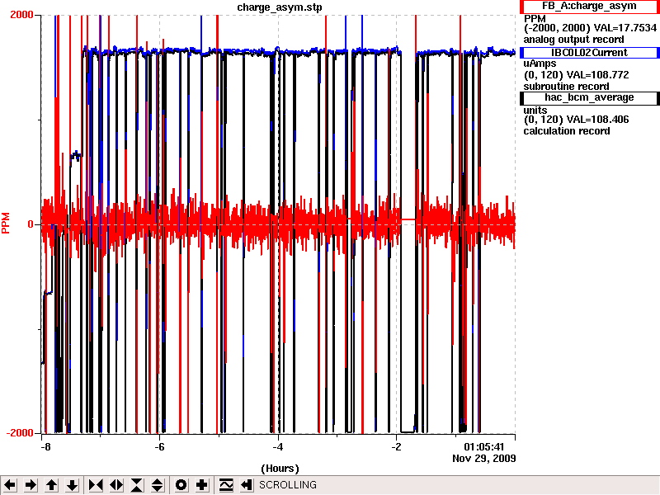Click the vertical hourglass Y-zoom icon
The height and width of the screenshot is (495, 660).
coord(137,485)
